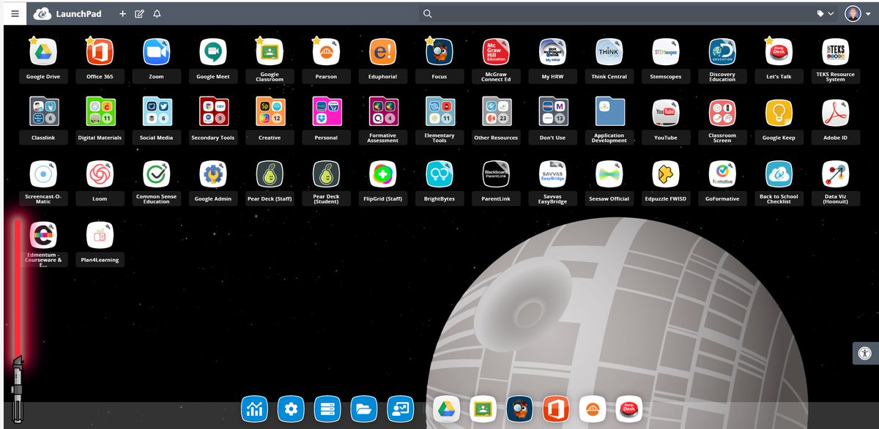
Task: Open TEKS Resource System
Action: click(836, 52)
